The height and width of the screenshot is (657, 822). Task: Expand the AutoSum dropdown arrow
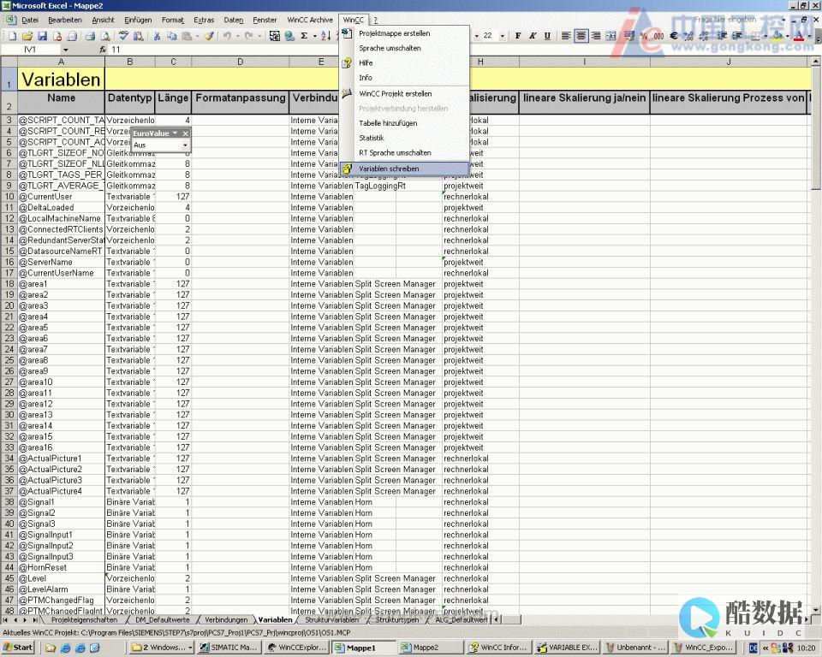point(314,36)
